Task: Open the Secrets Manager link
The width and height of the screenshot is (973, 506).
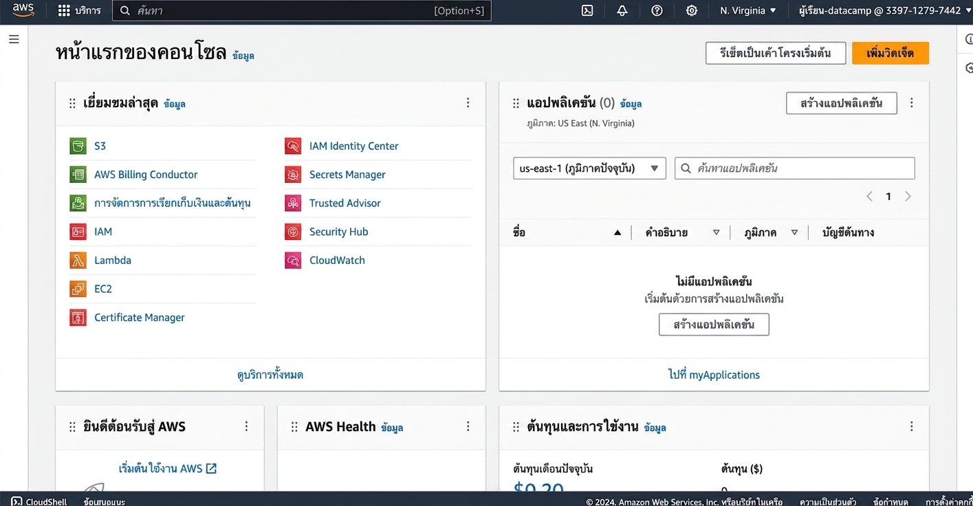Action: click(x=347, y=175)
